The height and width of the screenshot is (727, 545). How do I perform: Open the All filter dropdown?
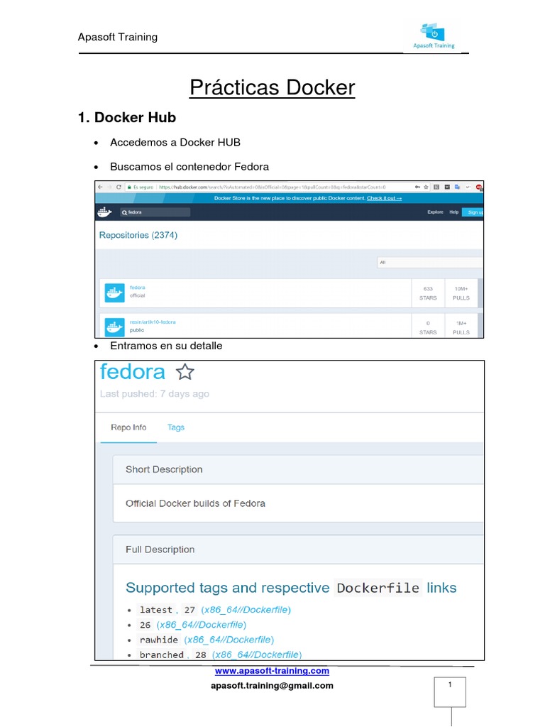(x=429, y=263)
